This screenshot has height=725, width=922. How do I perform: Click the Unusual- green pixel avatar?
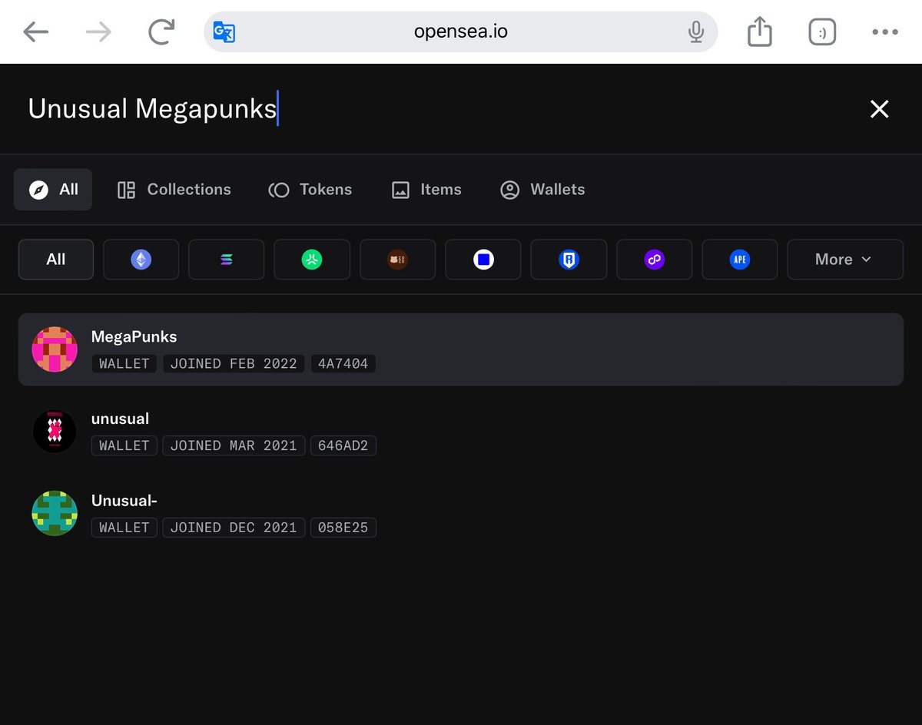tap(55, 513)
